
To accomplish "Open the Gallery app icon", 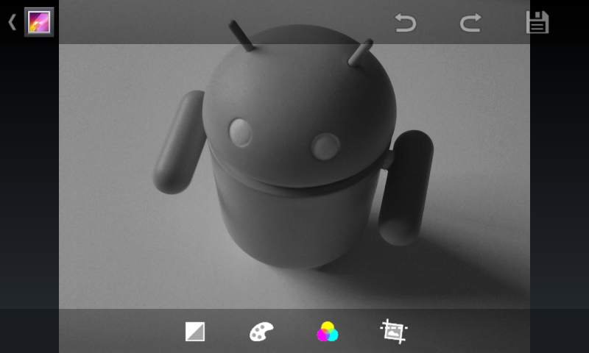I will tap(39, 22).
